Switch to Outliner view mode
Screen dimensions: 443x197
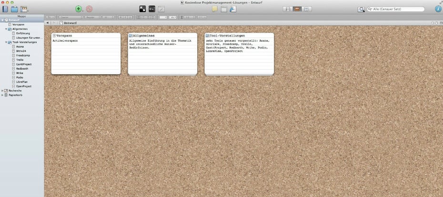[307, 9]
